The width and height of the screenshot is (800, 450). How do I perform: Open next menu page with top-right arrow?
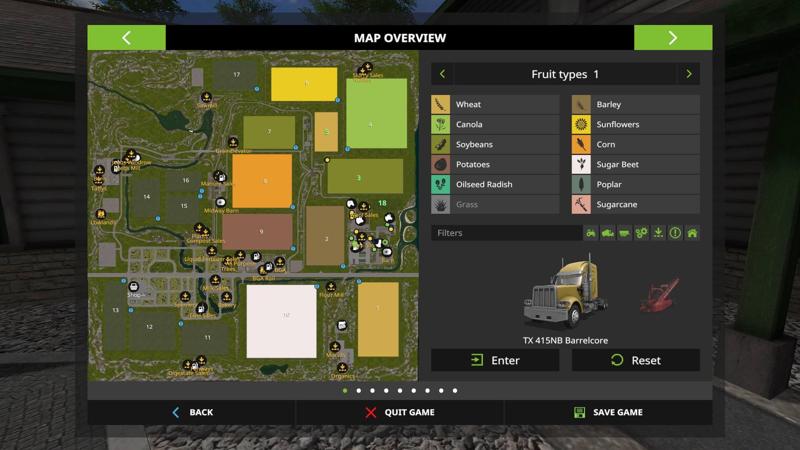pyautogui.click(x=673, y=38)
